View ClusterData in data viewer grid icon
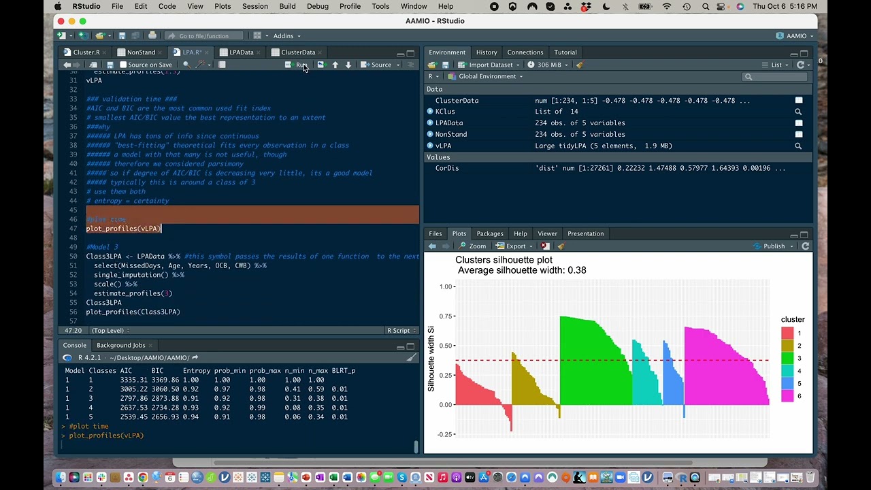Screen dimensions: 871x490 (x=799, y=100)
